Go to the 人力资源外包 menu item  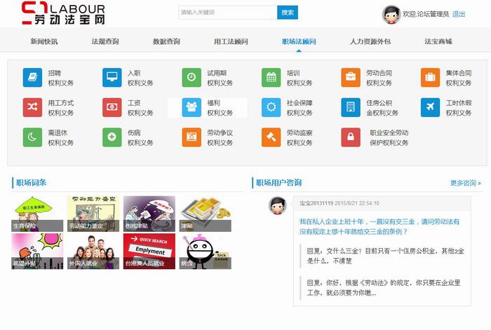(370, 41)
